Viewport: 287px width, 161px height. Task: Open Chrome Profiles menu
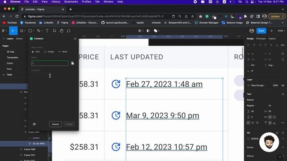point(87,2)
